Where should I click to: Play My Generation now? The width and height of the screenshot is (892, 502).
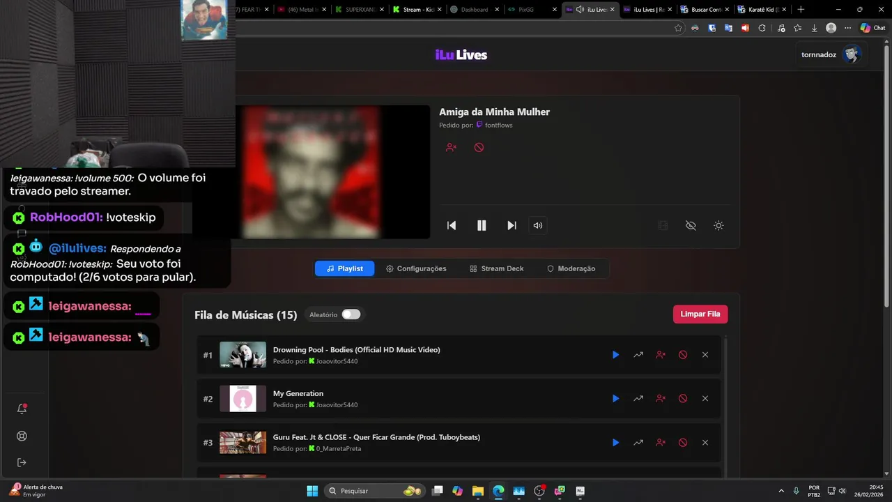click(615, 399)
